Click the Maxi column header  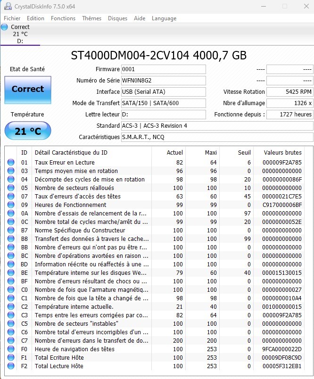tap(203, 153)
